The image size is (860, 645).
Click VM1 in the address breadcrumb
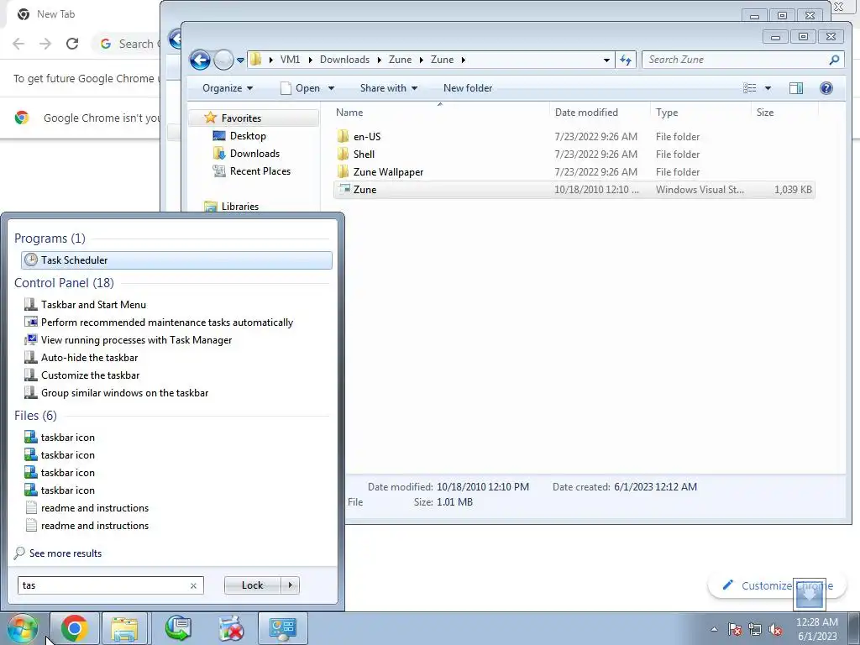(290, 60)
